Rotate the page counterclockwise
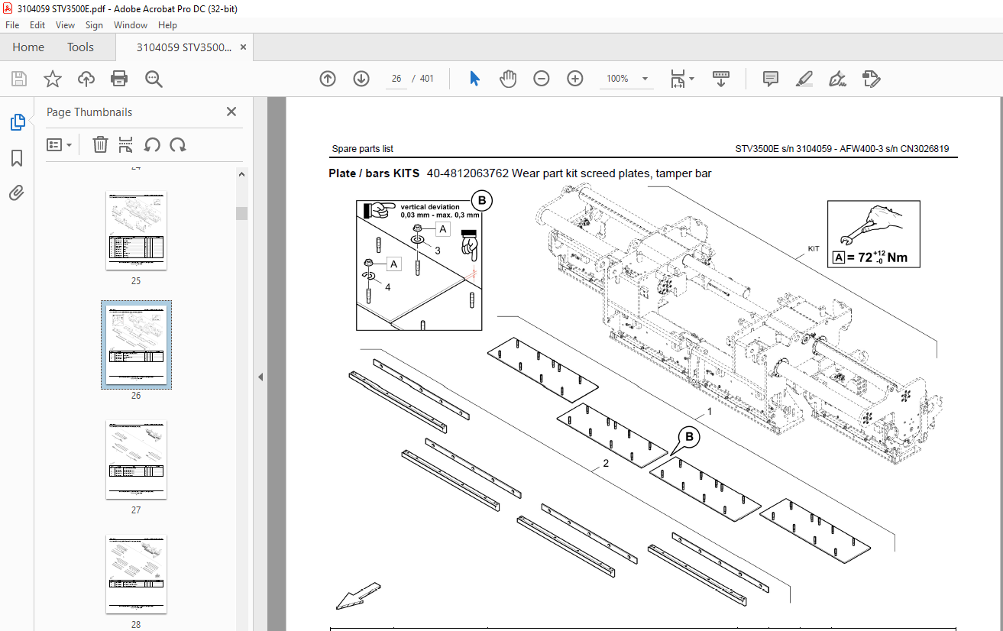The image size is (1003, 631). pos(152,144)
